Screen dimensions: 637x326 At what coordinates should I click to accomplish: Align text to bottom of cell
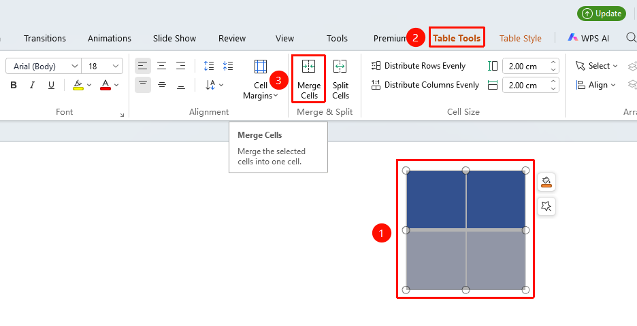(x=181, y=85)
